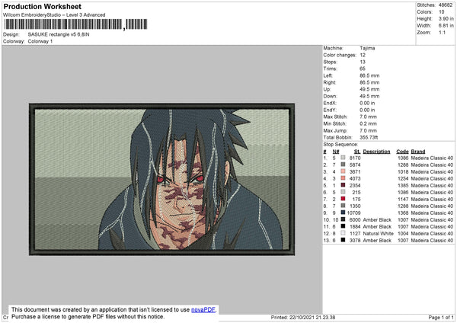The height and width of the screenshot is (323, 457).
Task: Click the Min Stitch value 0.2 mm
Action: (x=368, y=123)
